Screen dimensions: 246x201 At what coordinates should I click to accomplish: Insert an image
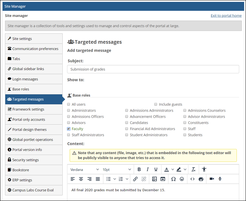154,179
